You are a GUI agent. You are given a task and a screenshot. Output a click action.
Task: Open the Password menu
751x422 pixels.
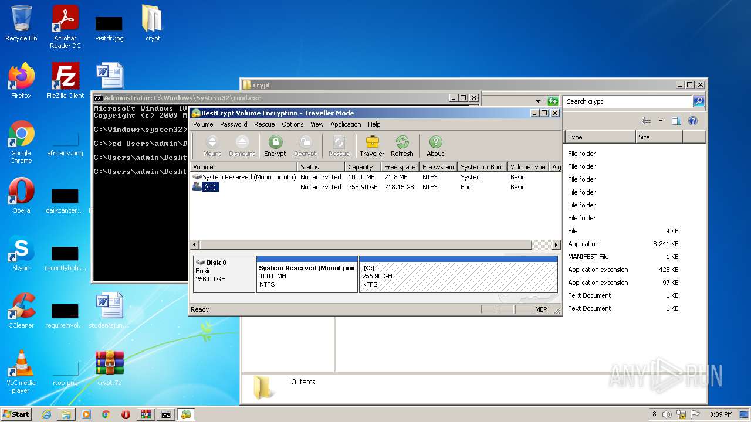tap(234, 124)
